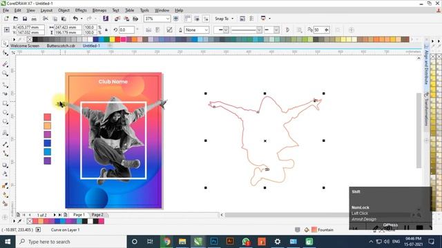Select the Shape edit tool
Image resolution: width=442 pixels, height=248 pixels.
click(x=5, y=53)
